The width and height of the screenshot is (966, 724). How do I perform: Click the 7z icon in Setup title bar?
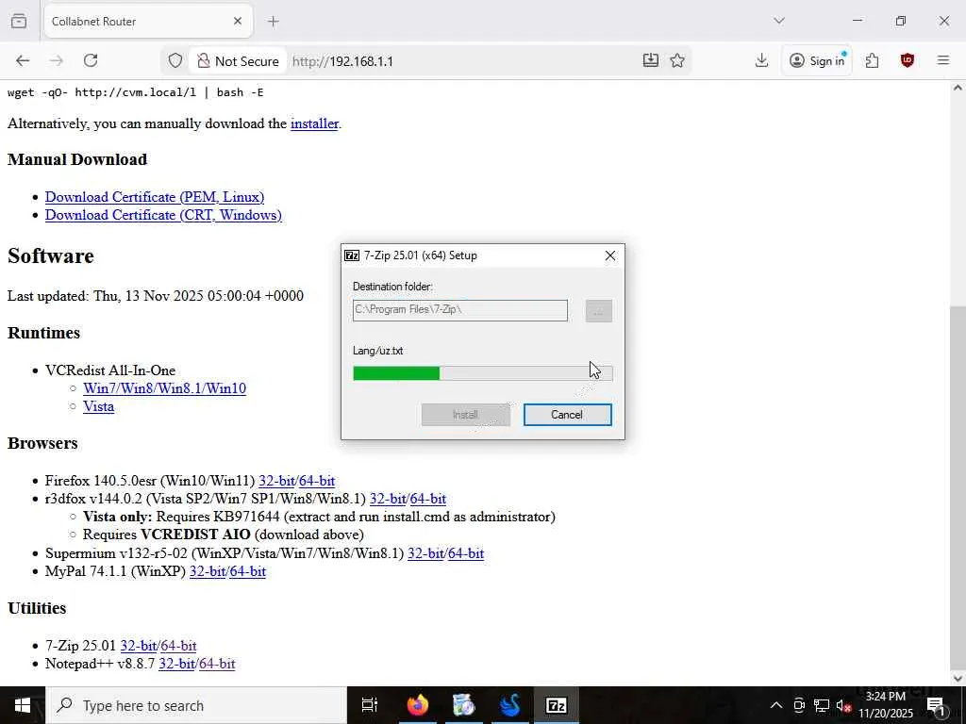352,255
